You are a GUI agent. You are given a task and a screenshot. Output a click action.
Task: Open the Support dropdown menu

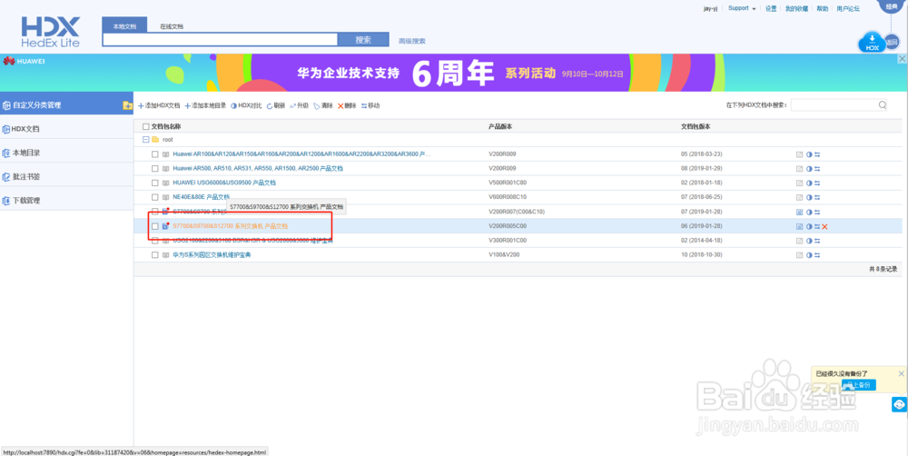click(742, 8)
